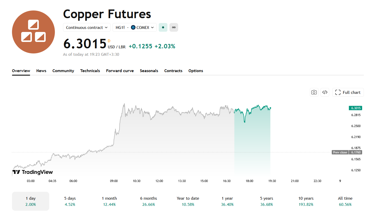Click the Copper Futures round logo
Viewport: 368px width, 214px height.
coord(33,32)
